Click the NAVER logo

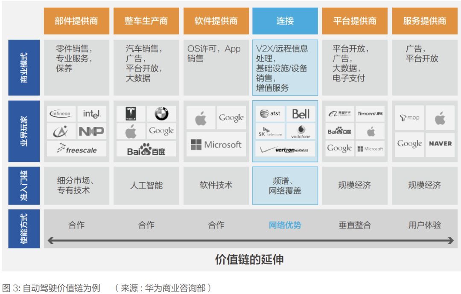pyautogui.click(x=440, y=144)
